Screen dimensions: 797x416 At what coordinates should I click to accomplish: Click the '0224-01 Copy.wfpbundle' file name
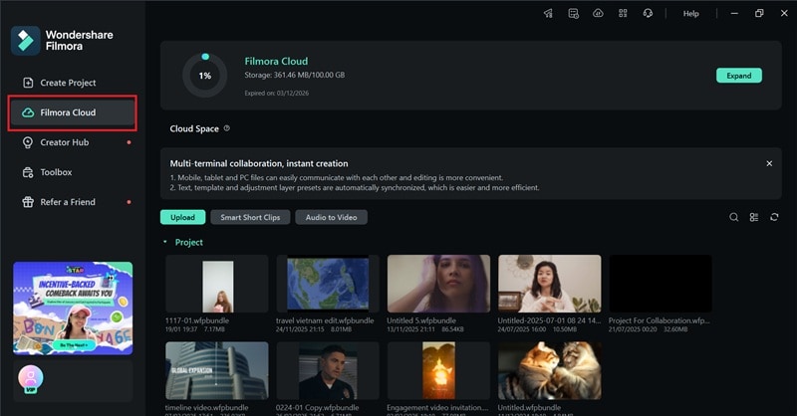[x=317, y=407]
